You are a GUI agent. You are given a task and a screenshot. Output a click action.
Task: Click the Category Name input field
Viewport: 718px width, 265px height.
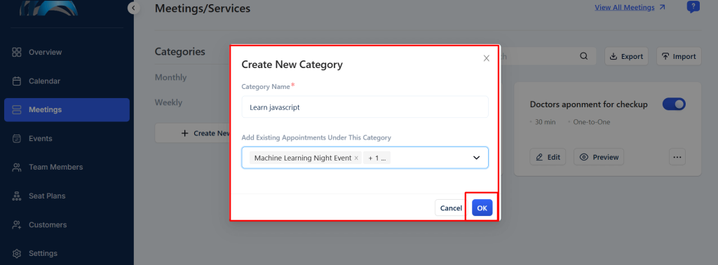pos(365,107)
